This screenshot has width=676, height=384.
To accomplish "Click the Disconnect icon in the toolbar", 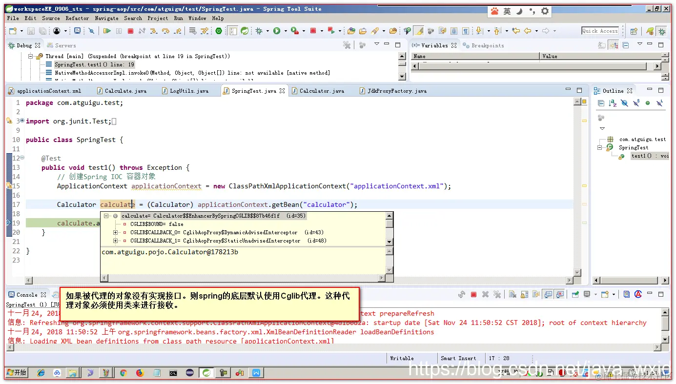I will pos(142,31).
